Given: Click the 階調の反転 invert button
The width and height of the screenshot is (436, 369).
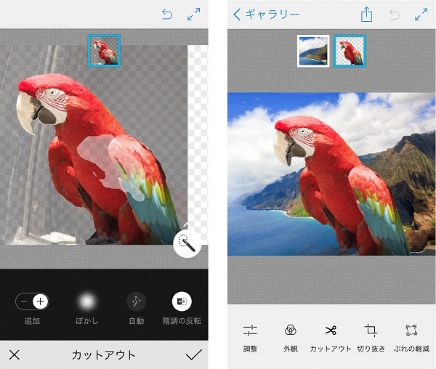Looking at the screenshot, I should pyautogui.click(x=182, y=301).
